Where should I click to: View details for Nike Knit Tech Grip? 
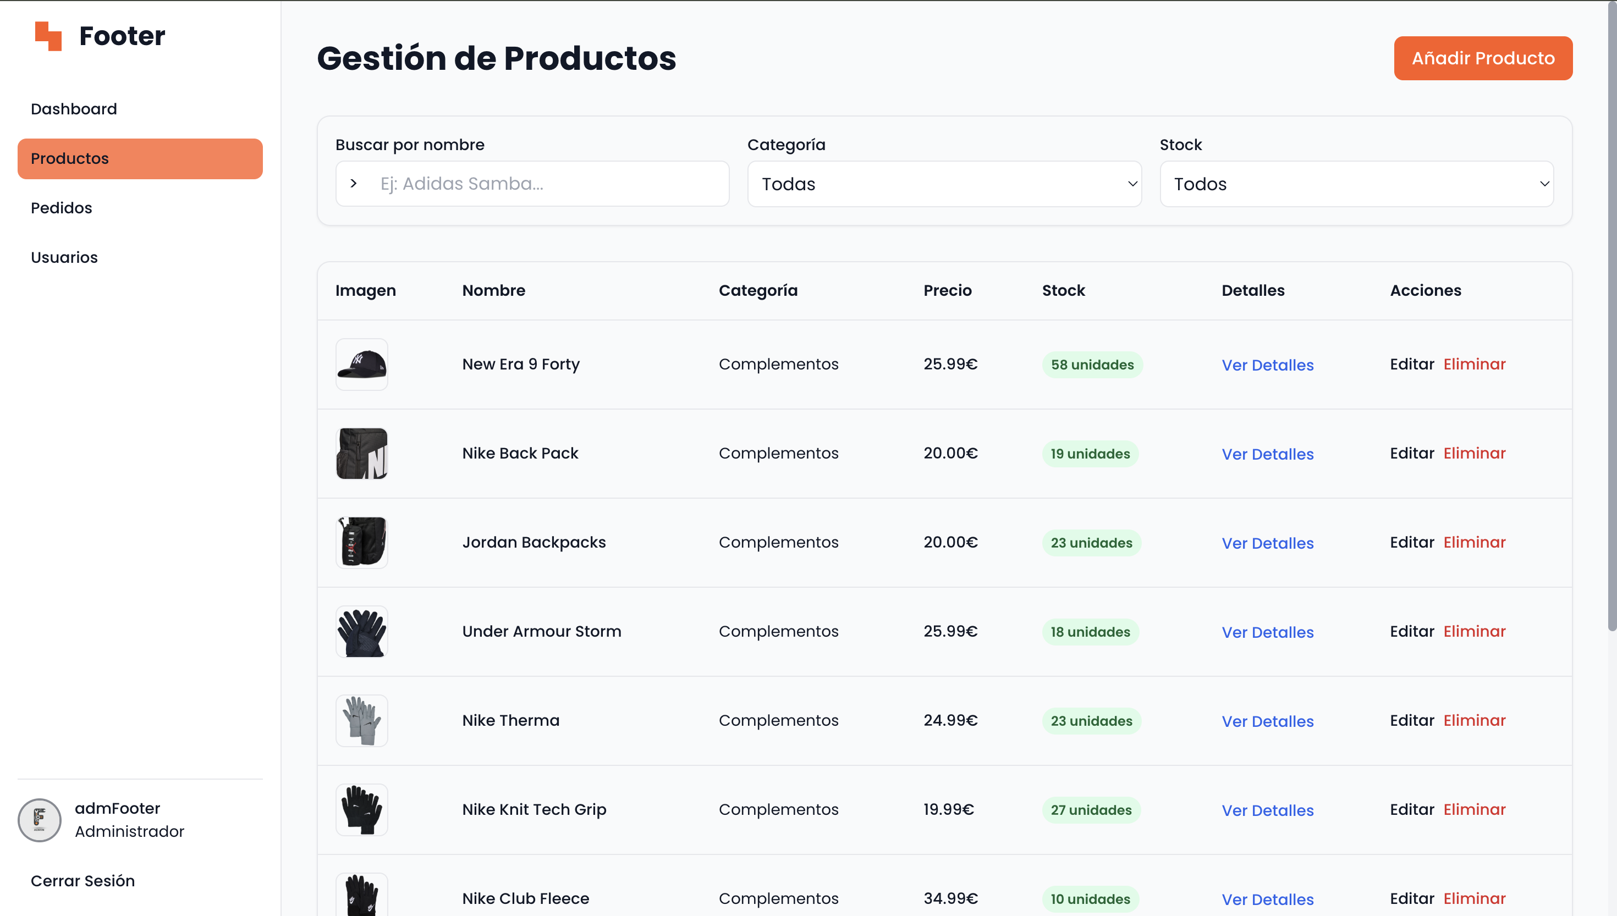(1267, 810)
